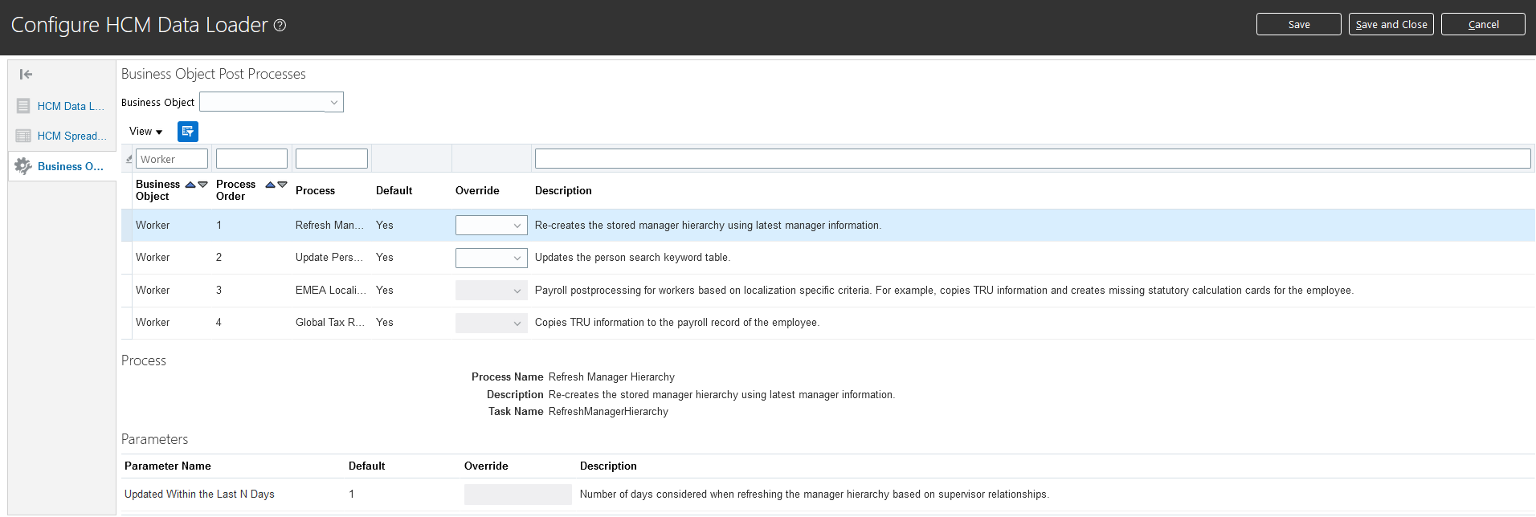Sort Business Object column descending
The height and width of the screenshot is (517, 1536).
coord(202,185)
